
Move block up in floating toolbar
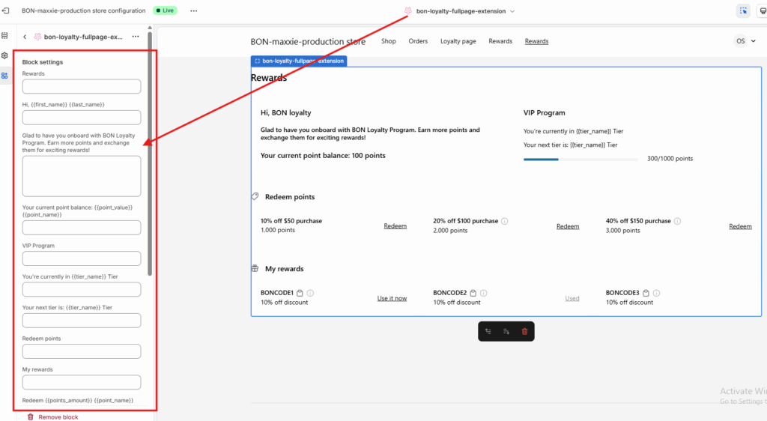[488, 332]
